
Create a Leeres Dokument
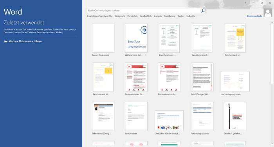[103, 38]
